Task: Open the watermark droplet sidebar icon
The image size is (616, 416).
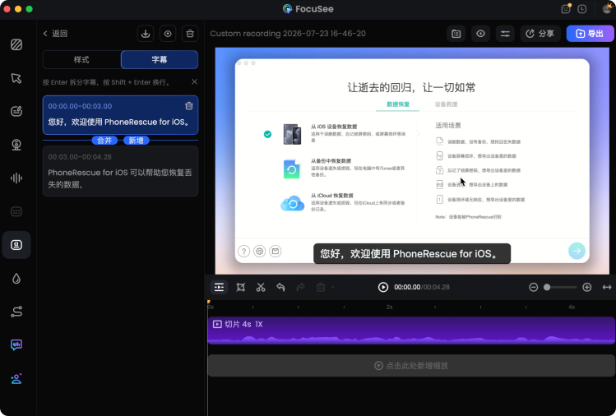Action: pyautogui.click(x=16, y=279)
